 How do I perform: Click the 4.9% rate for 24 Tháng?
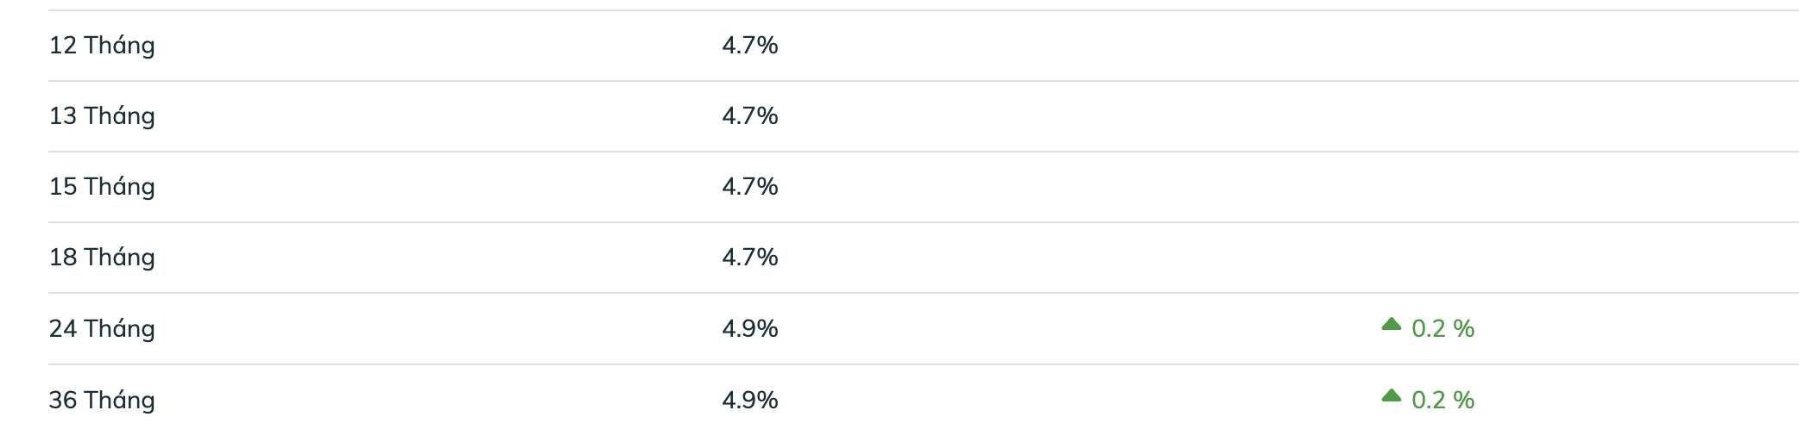pyautogui.click(x=749, y=328)
